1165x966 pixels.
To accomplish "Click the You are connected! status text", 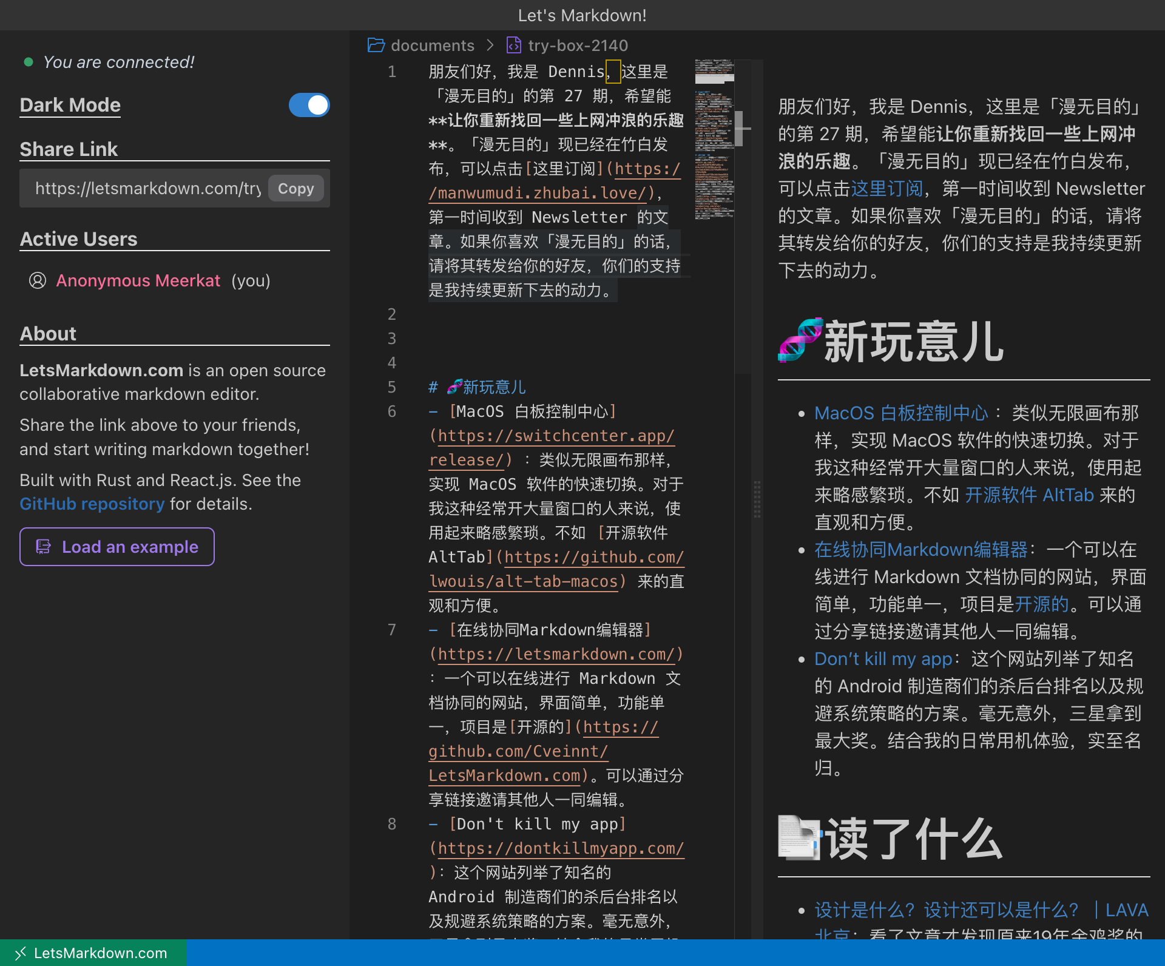I will click(119, 62).
